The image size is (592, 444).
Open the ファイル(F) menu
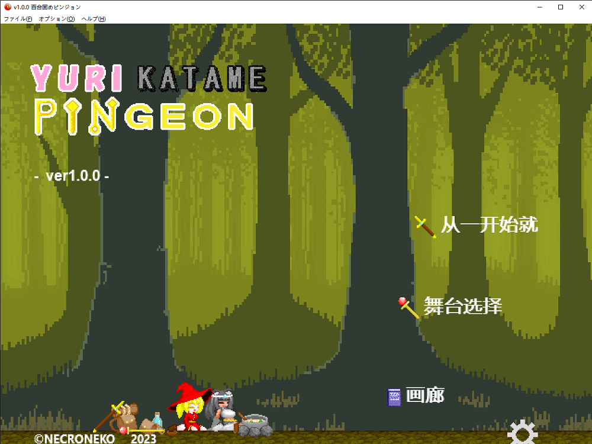18,18
